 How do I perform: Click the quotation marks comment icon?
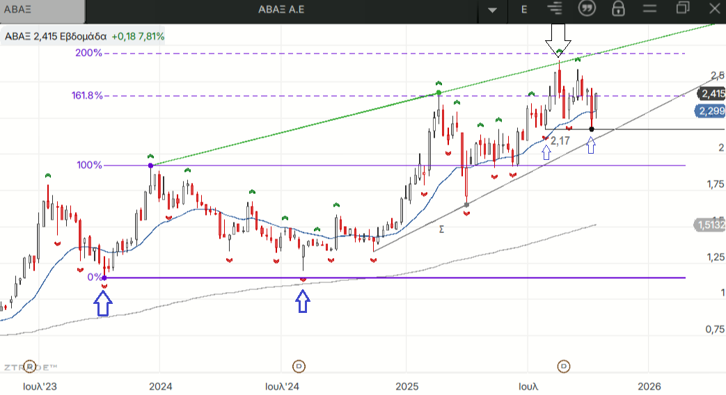click(587, 9)
